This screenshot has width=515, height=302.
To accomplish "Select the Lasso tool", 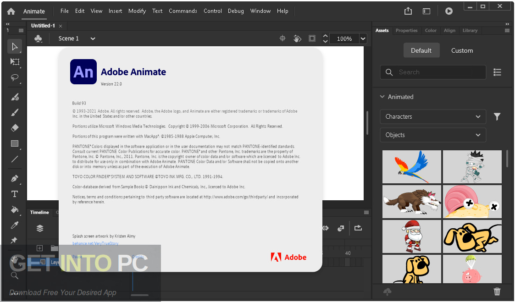I will coord(15,77).
